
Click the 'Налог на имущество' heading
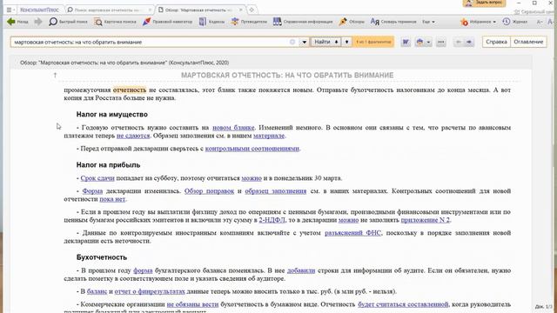(x=112, y=114)
